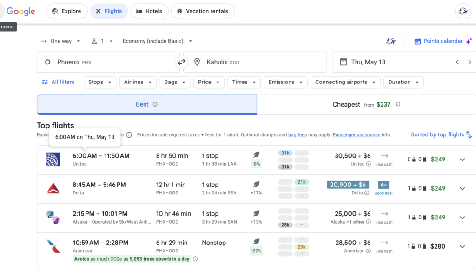
Task: Click the points plane icon beside Points calendar
Action: click(x=391, y=41)
